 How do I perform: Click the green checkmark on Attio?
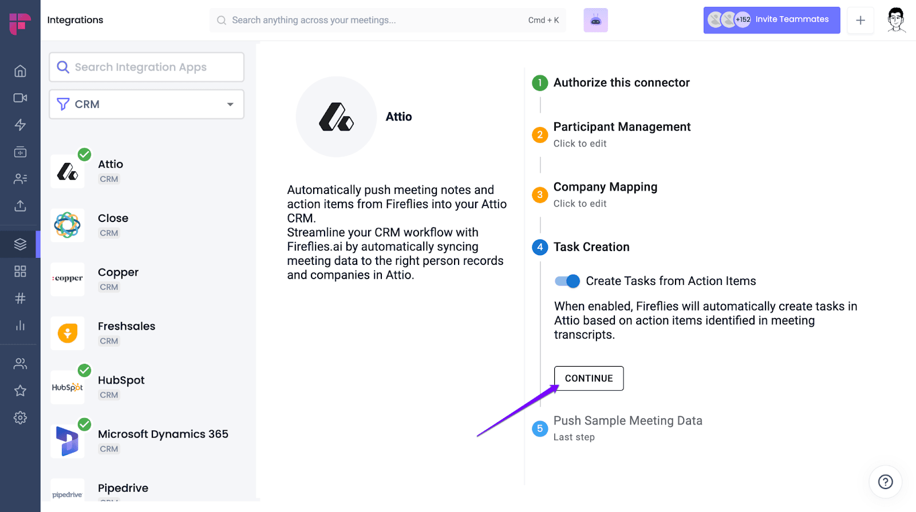pyautogui.click(x=84, y=154)
